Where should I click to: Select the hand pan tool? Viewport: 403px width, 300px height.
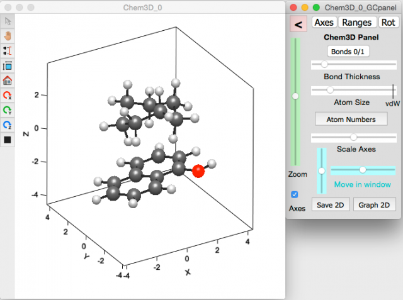point(8,36)
